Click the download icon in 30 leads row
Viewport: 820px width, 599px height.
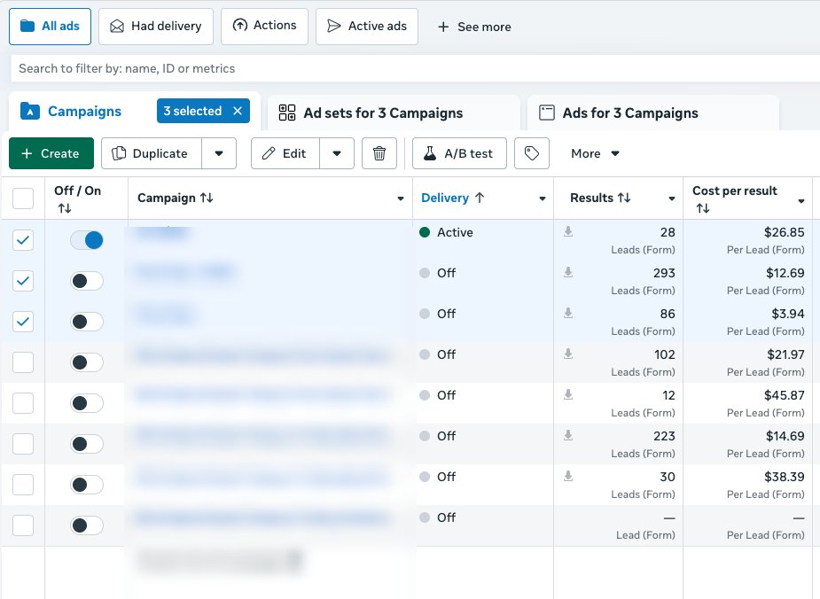(568, 476)
